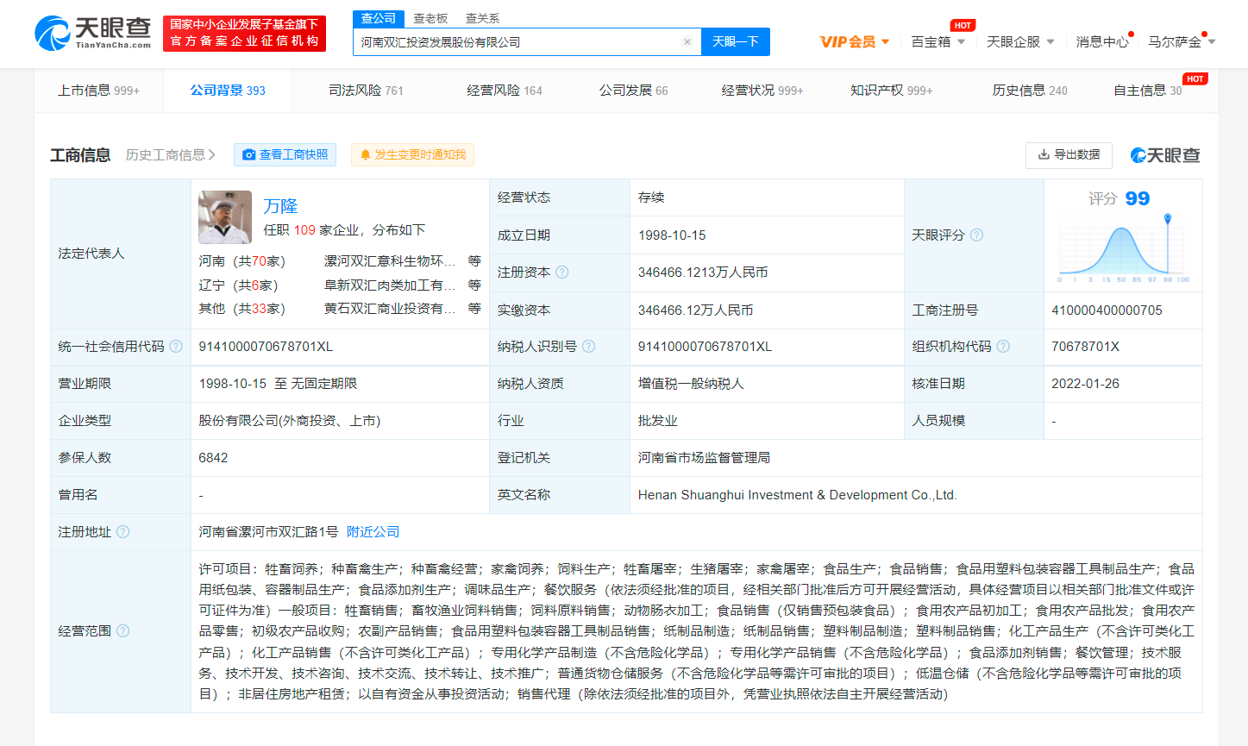Click 辽宁（共6家）region entry
This screenshot has width=1248, height=746.
coord(239,285)
